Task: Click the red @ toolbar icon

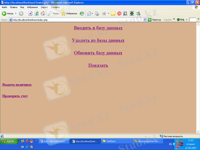Action: 119,13
